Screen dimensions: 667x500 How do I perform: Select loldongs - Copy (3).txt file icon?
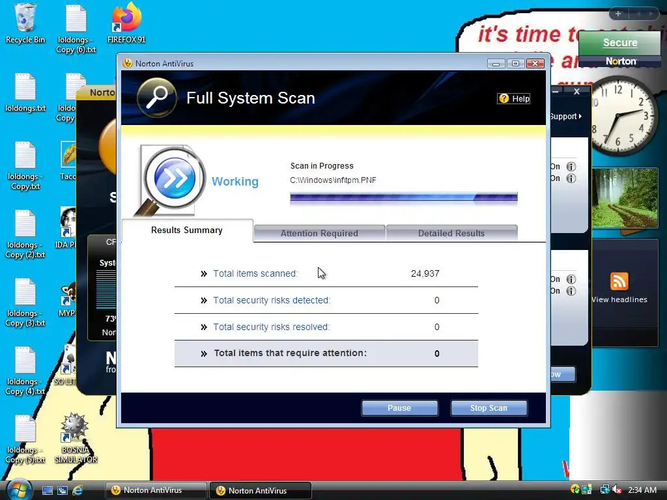(x=25, y=302)
